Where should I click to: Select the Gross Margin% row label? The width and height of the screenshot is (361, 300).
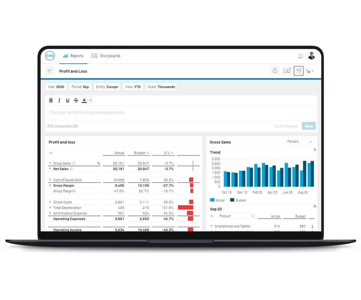tap(65, 191)
